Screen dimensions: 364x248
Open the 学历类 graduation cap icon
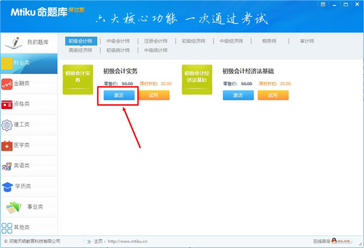7,187
